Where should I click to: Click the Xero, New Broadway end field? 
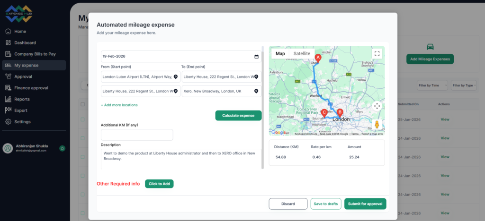tap(222, 91)
